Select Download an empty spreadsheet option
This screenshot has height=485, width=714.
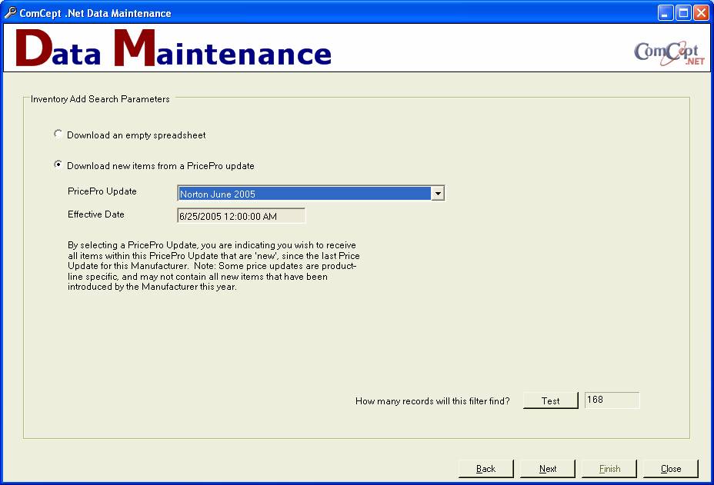tap(58, 135)
